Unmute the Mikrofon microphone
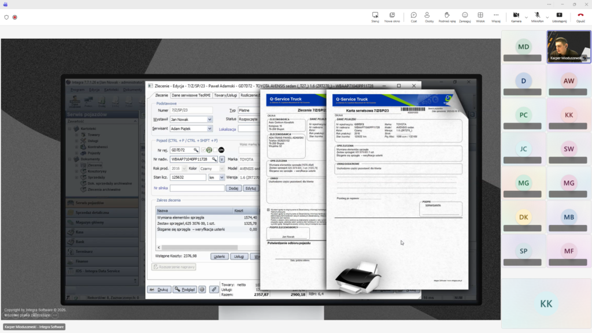This screenshot has width=592, height=333. [x=537, y=16]
